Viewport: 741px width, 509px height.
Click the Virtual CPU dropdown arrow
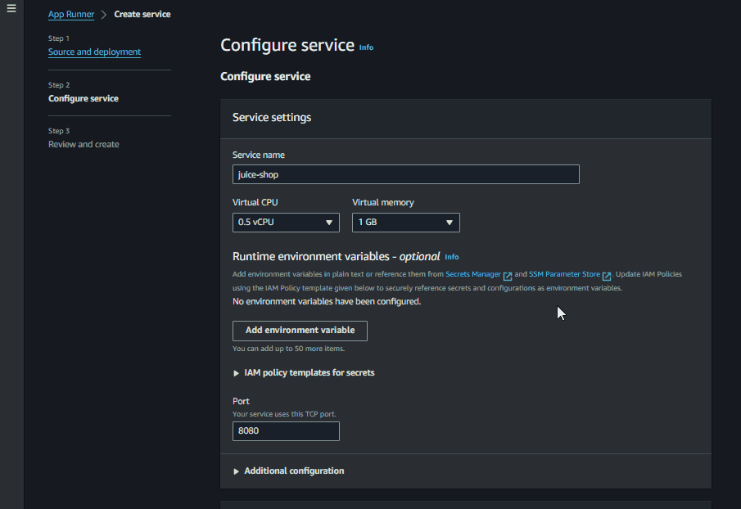[329, 222]
